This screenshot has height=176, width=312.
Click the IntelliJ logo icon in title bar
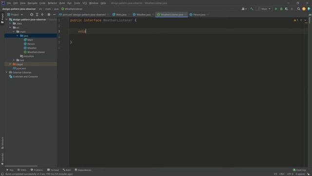(3, 3)
